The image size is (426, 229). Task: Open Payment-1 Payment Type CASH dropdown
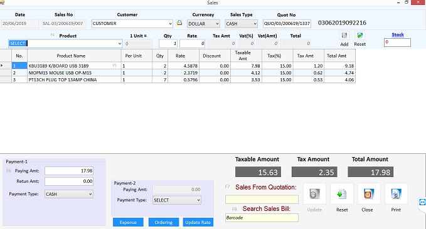(x=90, y=194)
